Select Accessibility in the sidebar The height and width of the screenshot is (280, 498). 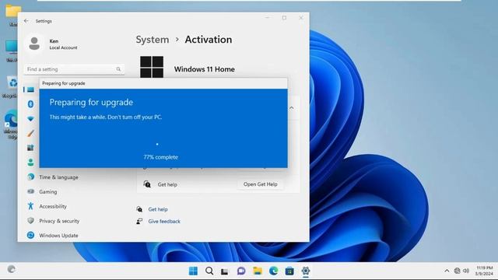click(53, 206)
